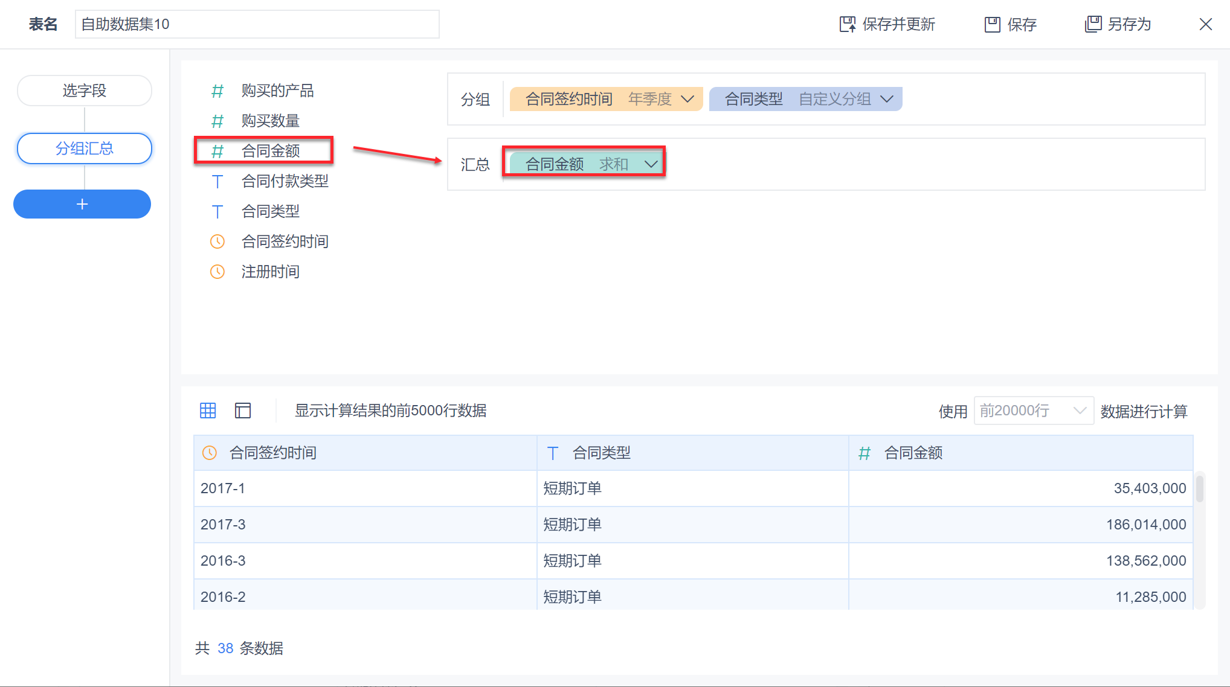Screen dimensions: 1230x687
Task: Open the 前20000行 row limit combo box
Action: [1033, 411]
